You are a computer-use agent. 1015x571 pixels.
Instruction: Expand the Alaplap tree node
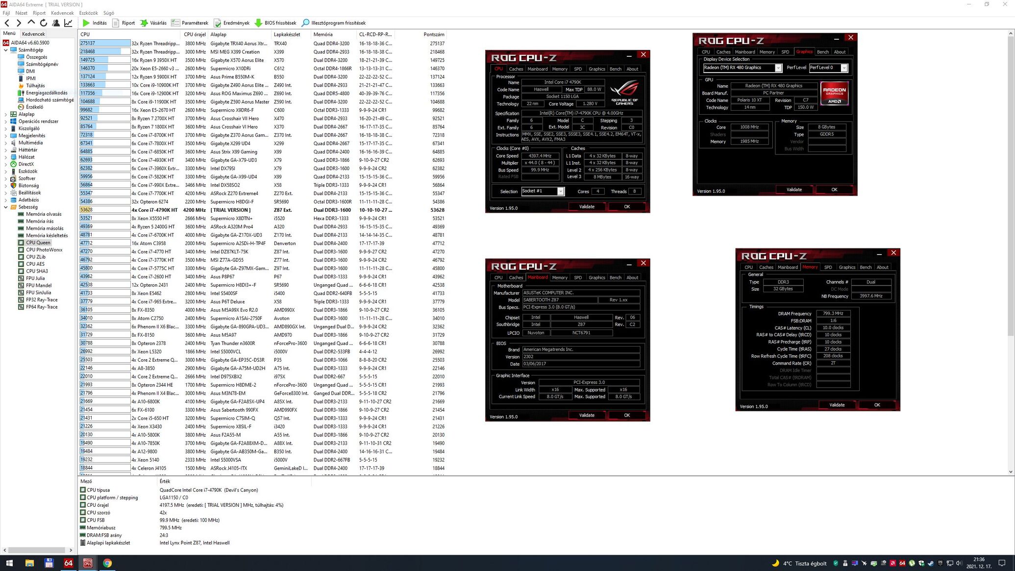pyautogui.click(x=5, y=114)
